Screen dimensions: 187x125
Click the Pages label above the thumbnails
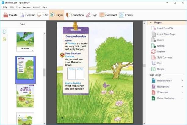[22, 24]
